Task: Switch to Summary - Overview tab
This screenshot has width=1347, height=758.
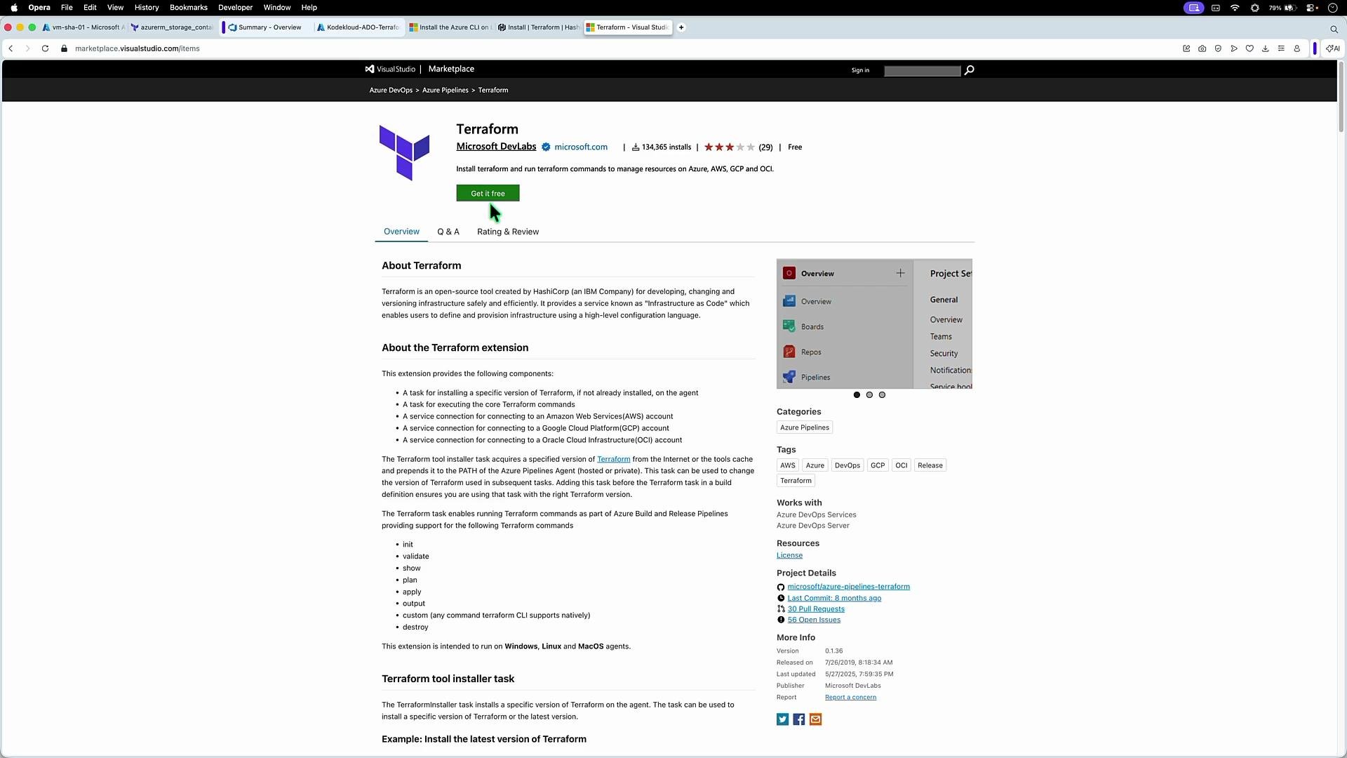Action: point(266,27)
